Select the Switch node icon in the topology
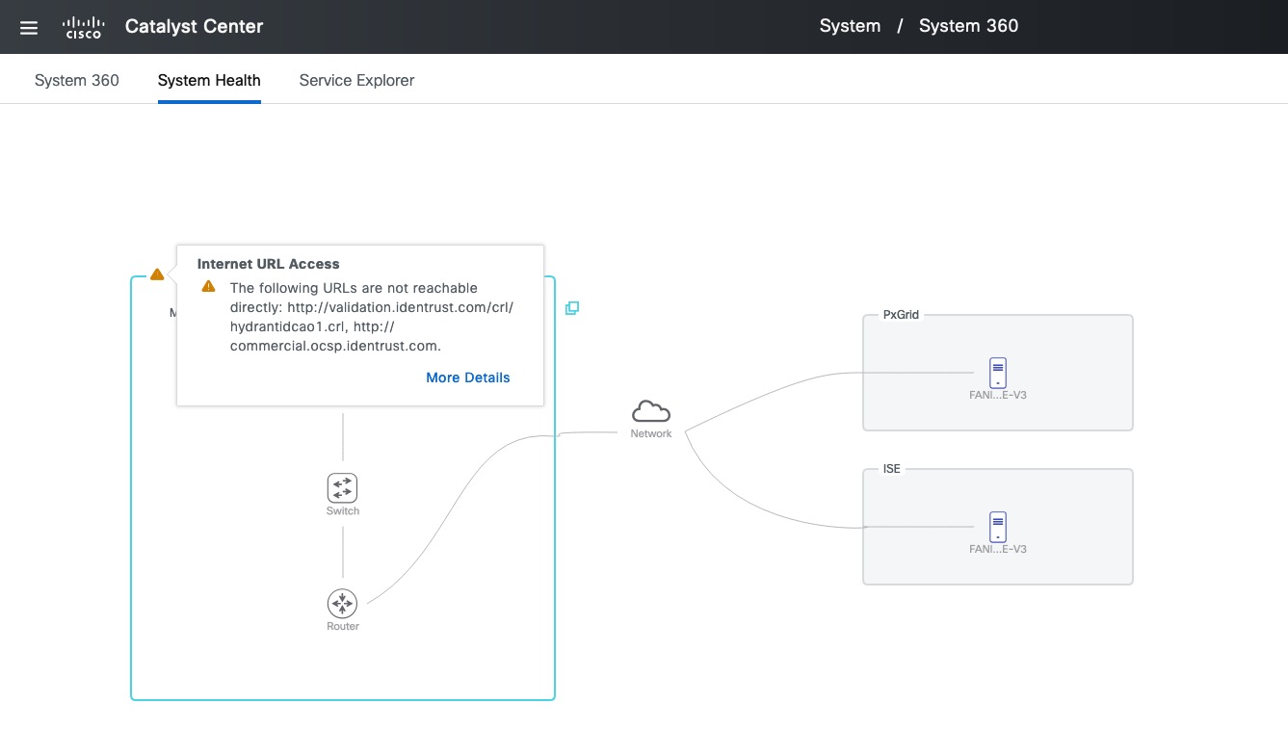 click(342, 488)
